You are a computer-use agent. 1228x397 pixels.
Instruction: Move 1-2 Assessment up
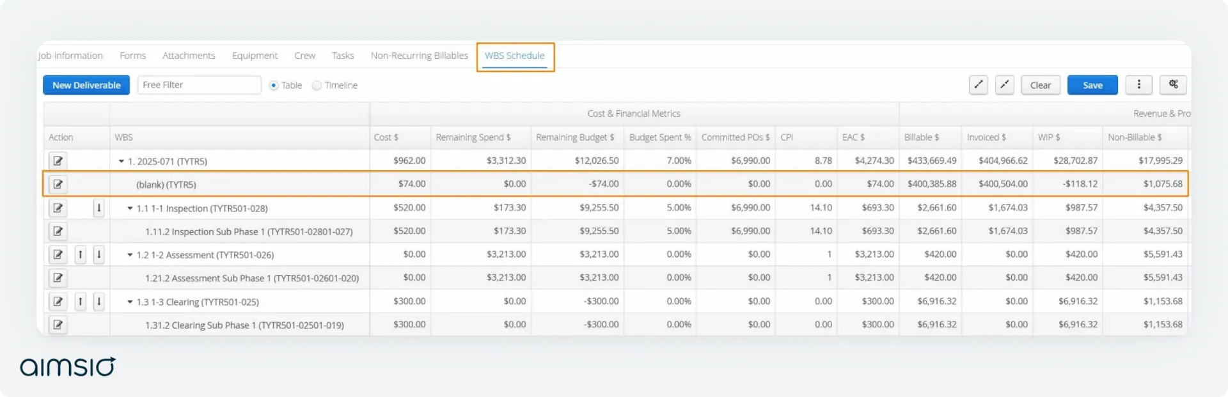[x=80, y=254]
